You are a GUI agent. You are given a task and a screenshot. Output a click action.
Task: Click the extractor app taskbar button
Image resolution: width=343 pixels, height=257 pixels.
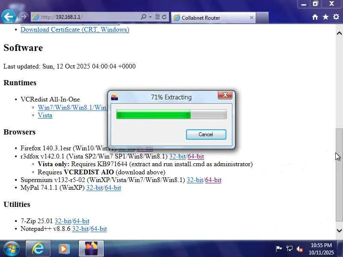point(91,249)
